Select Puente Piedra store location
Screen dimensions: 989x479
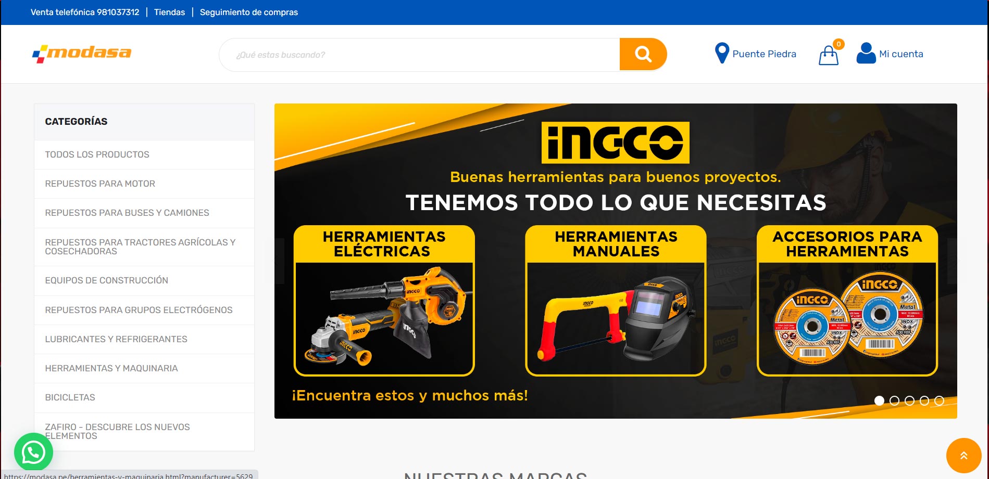click(764, 54)
